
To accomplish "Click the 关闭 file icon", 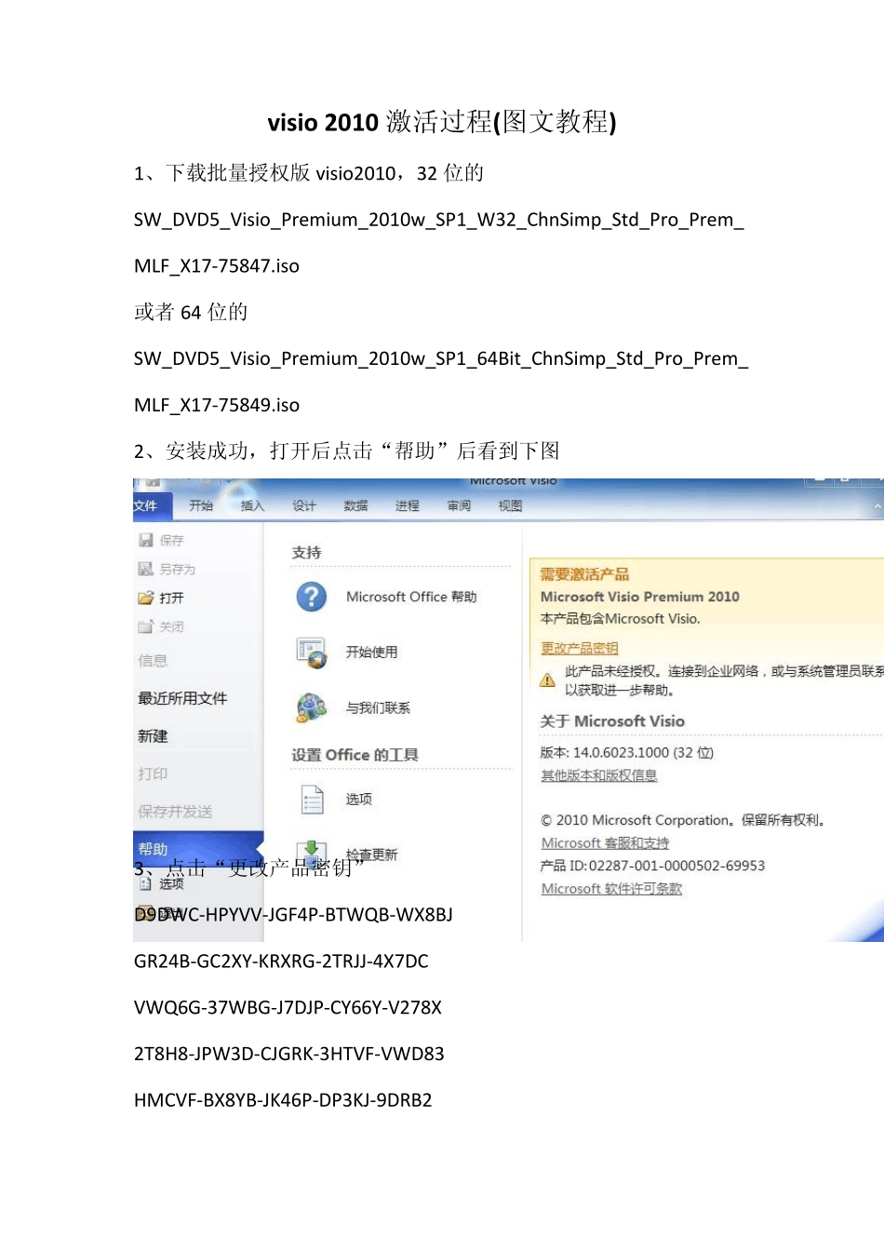I will coord(146,626).
